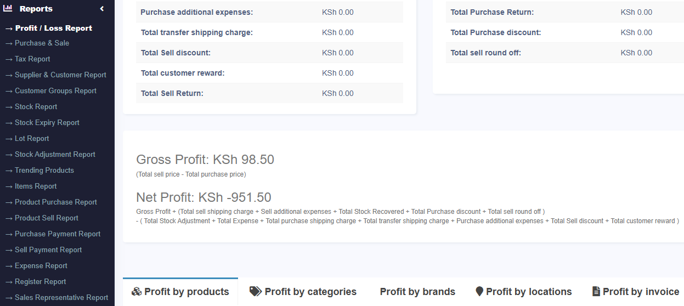Click Total Purchase Return label
684x306 pixels.
[x=492, y=12]
